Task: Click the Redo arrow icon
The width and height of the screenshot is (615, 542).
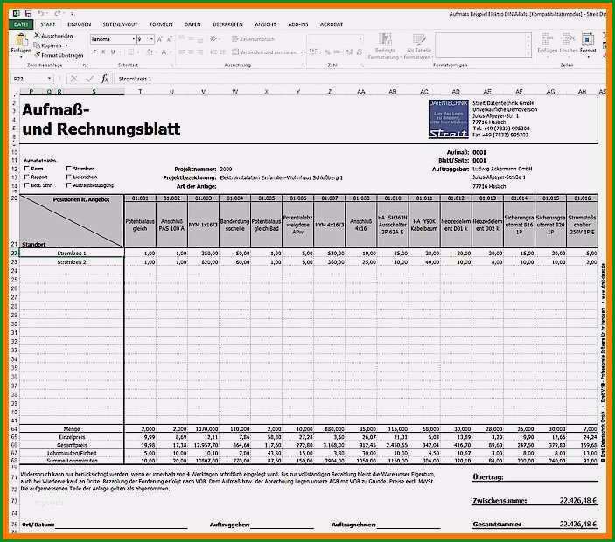Action: coord(58,13)
